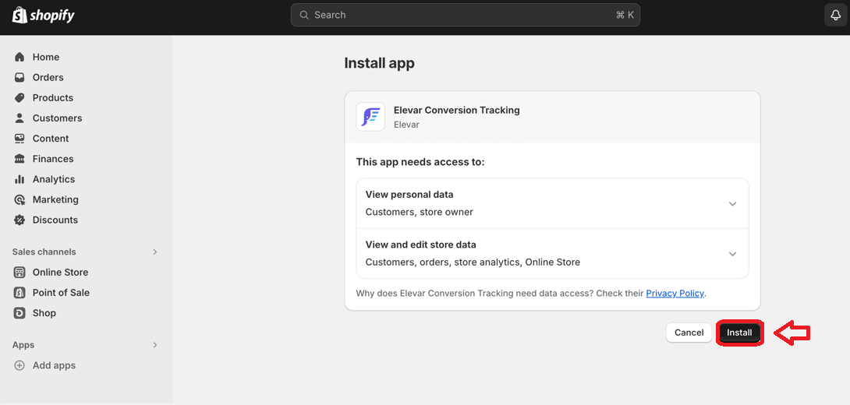Expand View and edit store data chevron
This screenshot has width=850, height=405.
pyautogui.click(x=732, y=254)
